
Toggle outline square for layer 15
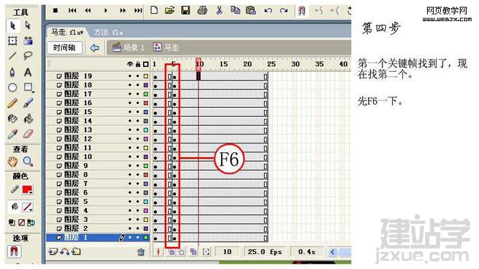click(146, 112)
